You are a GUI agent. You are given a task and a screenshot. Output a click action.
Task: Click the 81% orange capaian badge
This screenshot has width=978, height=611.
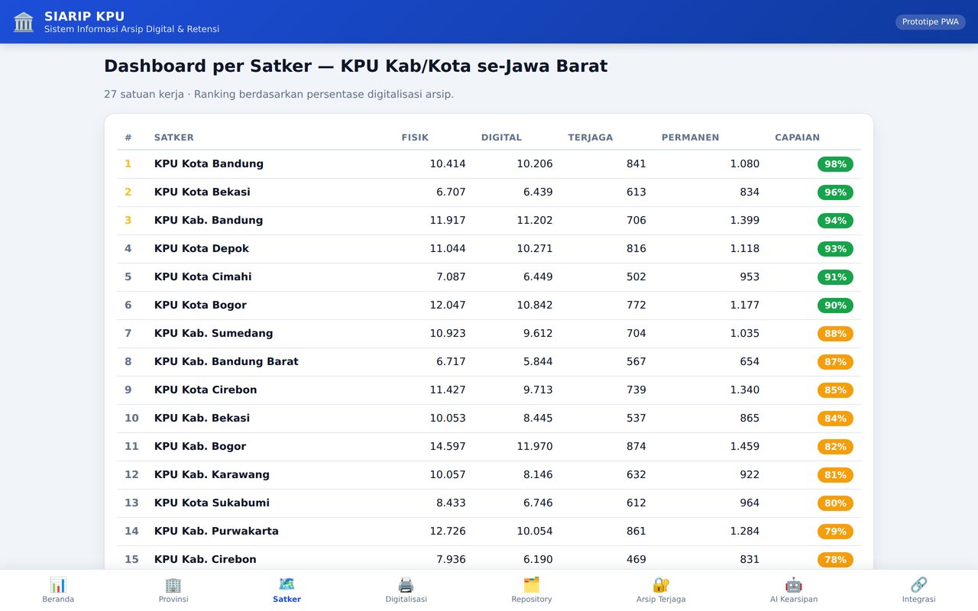click(x=835, y=475)
